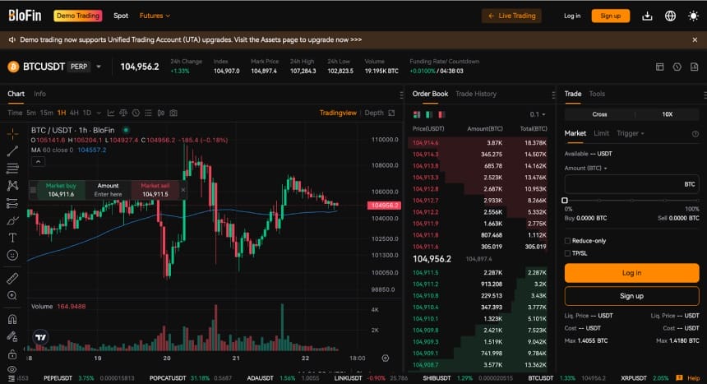Click the amount percentage slider handle
Image resolution: width=707 pixels, height=384 pixels.
(x=565, y=201)
